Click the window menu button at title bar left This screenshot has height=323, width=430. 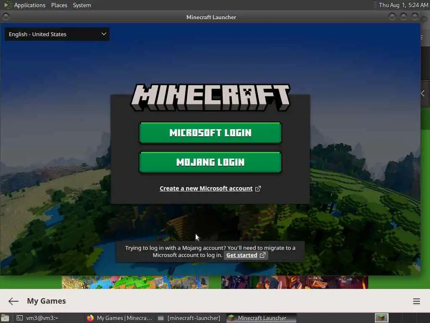(x=5, y=17)
